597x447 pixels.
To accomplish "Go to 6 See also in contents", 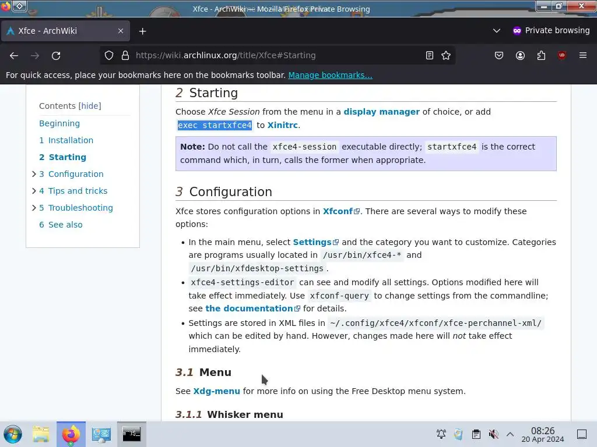I will tap(61, 225).
